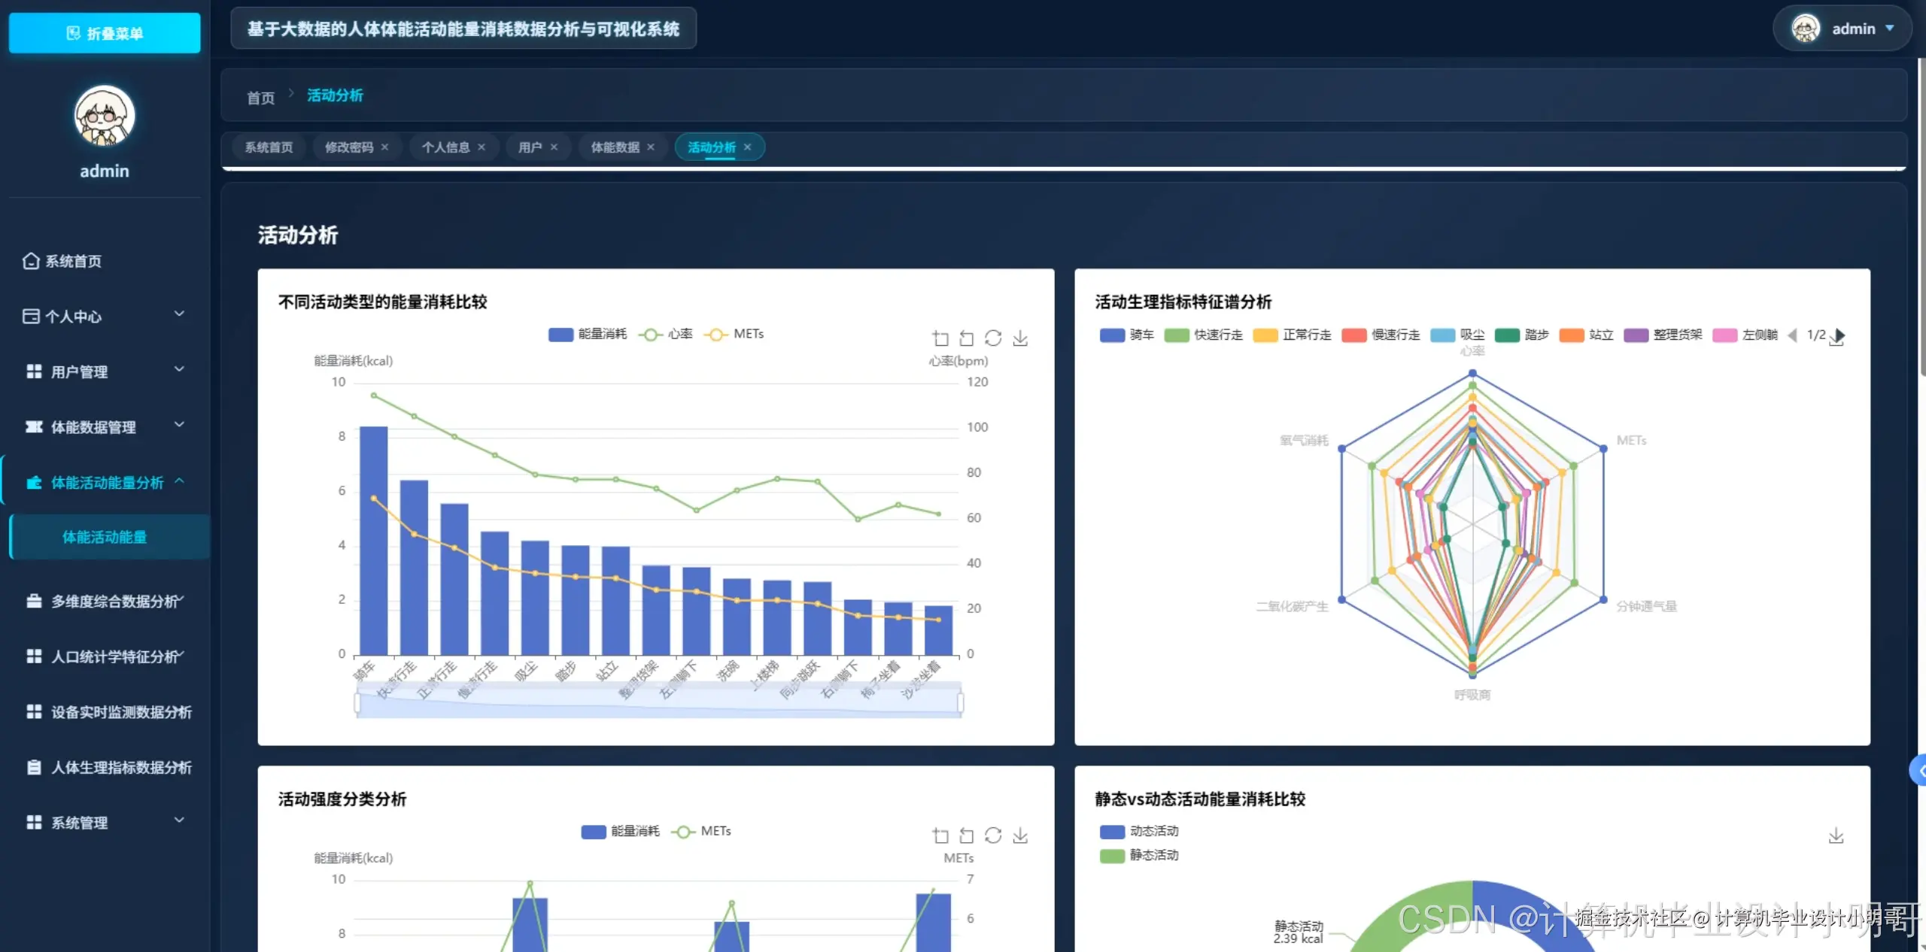Go to 首页 breadcrumb link
Viewport: 1926px width, 952px height.
(x=260, y=98)
